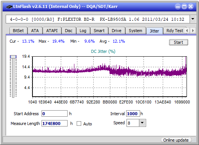Screen dimensions: 199x145
Task: Click the LtnFlash chip icon in title bar
Action: coord(9,6)
